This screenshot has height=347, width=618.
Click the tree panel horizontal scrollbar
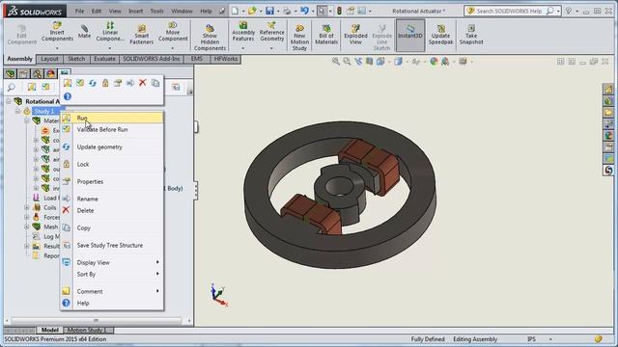(x=97, y=320)
